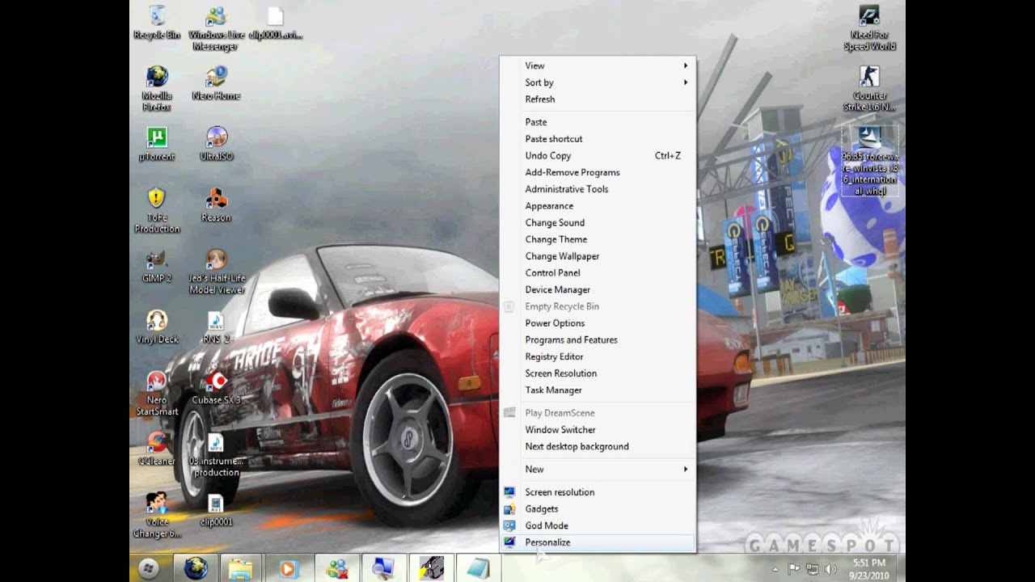The image size is (1035, 582).
Task: Choose Change Sound menu entry
Action: [x=598, y=222]
